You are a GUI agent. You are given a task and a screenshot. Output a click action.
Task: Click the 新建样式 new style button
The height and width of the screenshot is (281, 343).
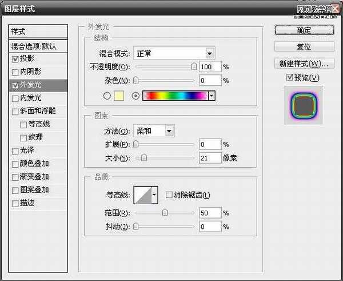tap(304, 63)
